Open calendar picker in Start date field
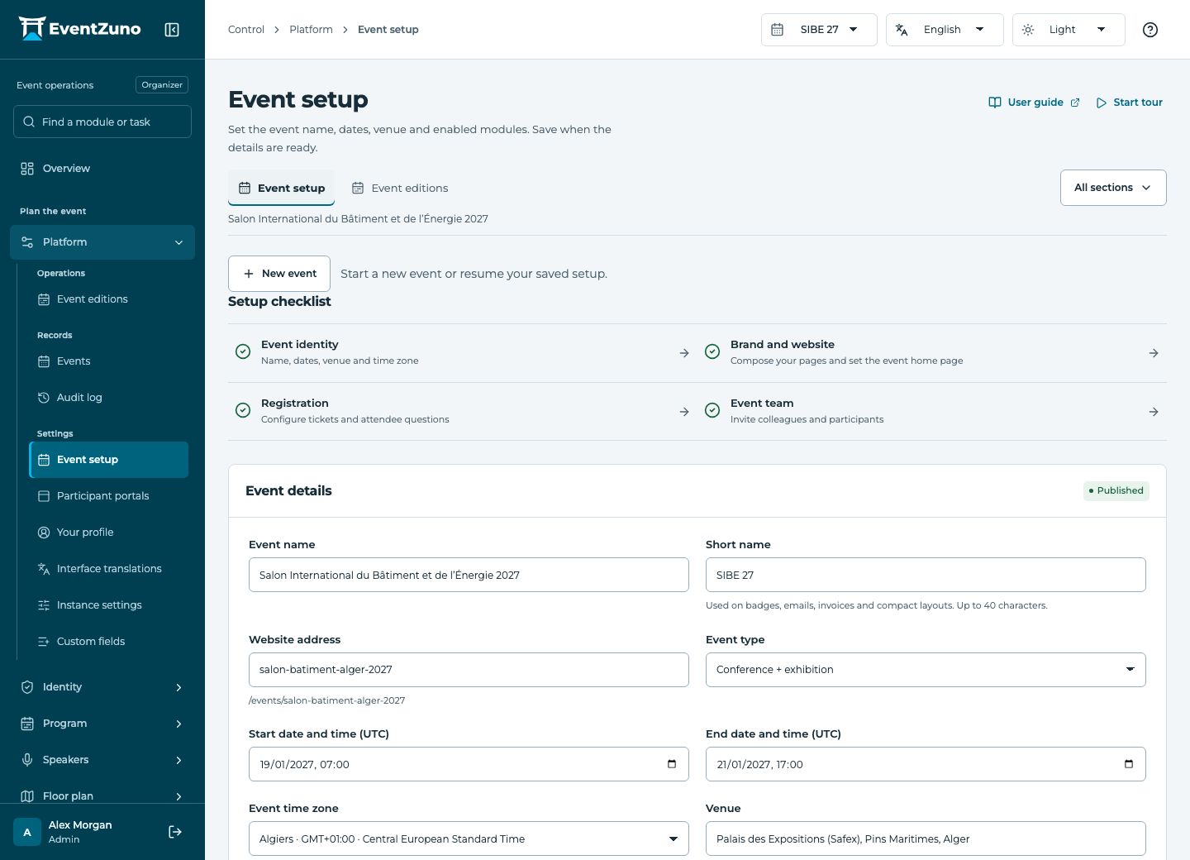The height and width of the screenshot is (860, 1190). click(672, 764)
